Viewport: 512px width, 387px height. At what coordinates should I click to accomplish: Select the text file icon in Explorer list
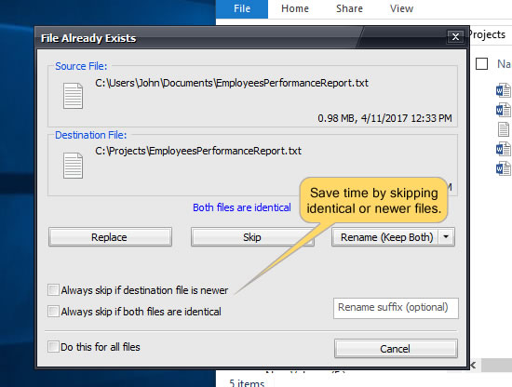pos(504,129)
